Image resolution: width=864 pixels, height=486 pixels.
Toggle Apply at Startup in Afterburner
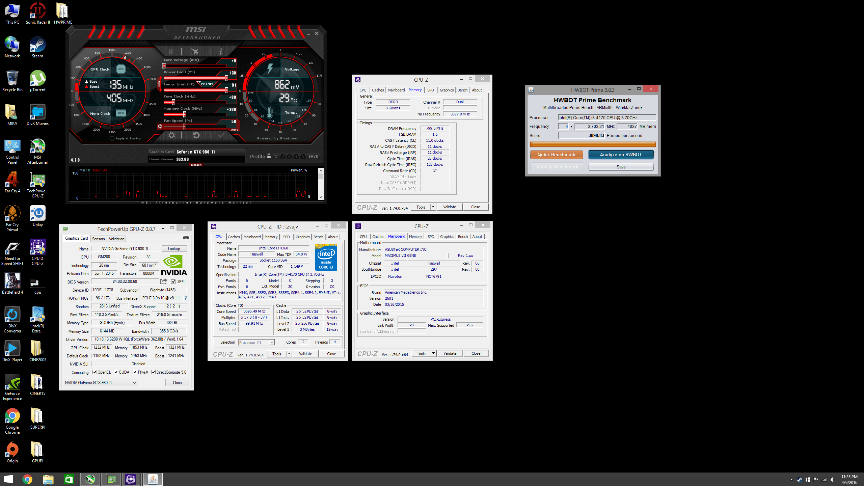[112, 138]
